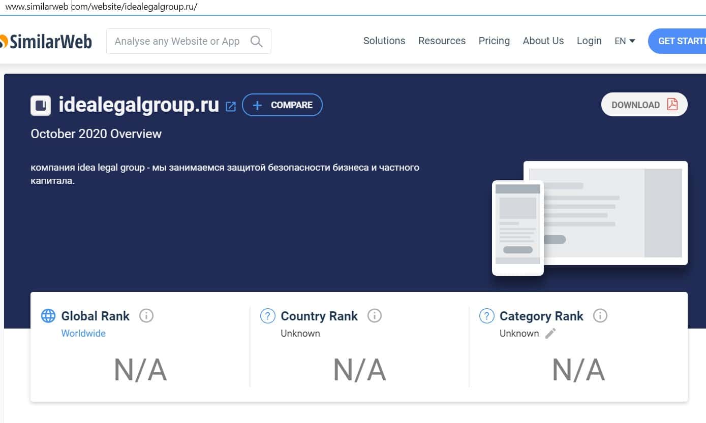The height and width of the screenshot is (423, 706).
Task: Open idealegalgroup.ru via external link icon
Action: 231,106
